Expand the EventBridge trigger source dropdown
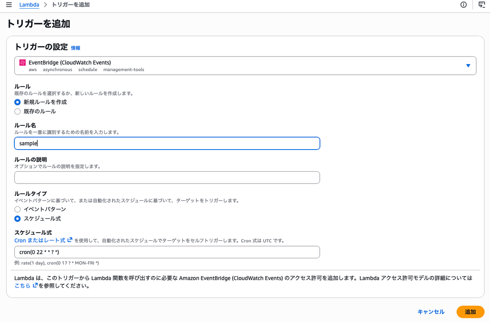This screenshot has height=322, width=490. 245,65
